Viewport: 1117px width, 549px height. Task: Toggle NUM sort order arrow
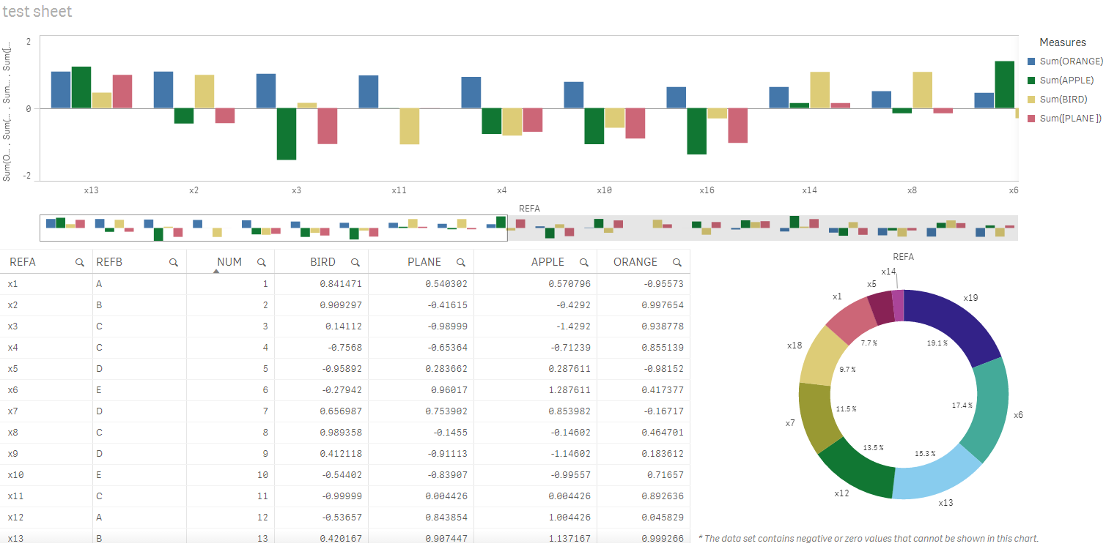point(216,272)
